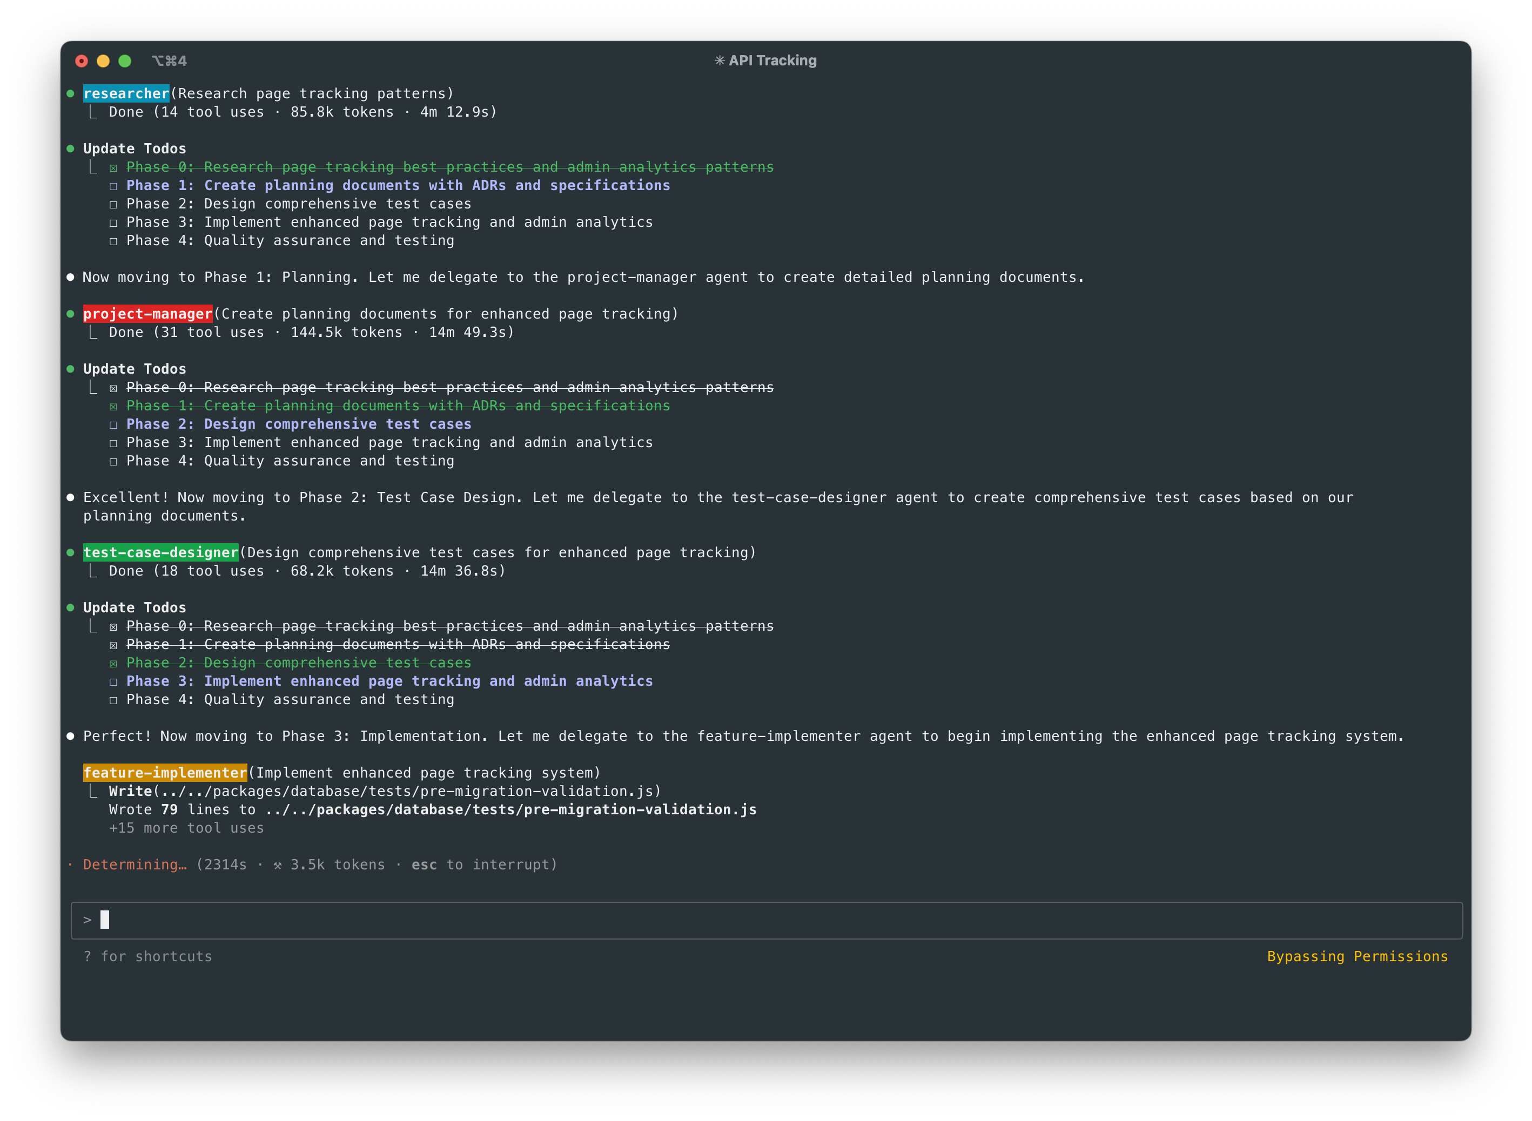Click checkbox beside Phase 4 in first todos list
The width and height of the screenshot is (1532, 1121).
pyautogui.click(x=113, y=241)
